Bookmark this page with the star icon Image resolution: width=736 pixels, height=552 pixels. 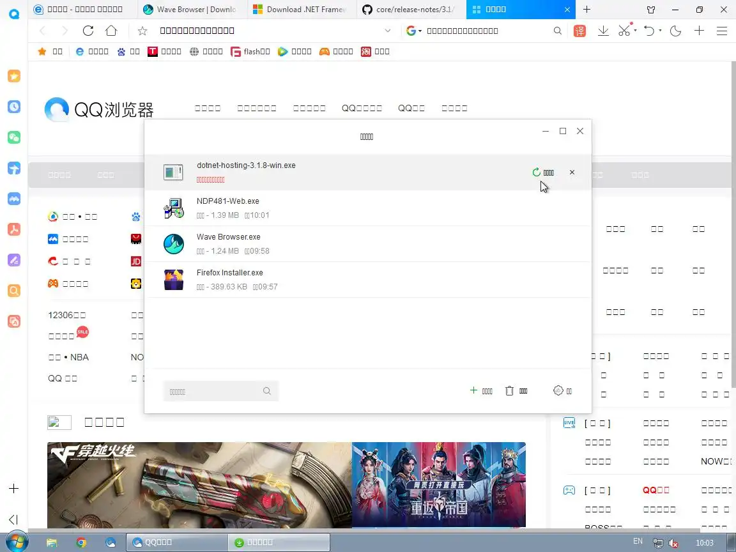pos(142,31)
